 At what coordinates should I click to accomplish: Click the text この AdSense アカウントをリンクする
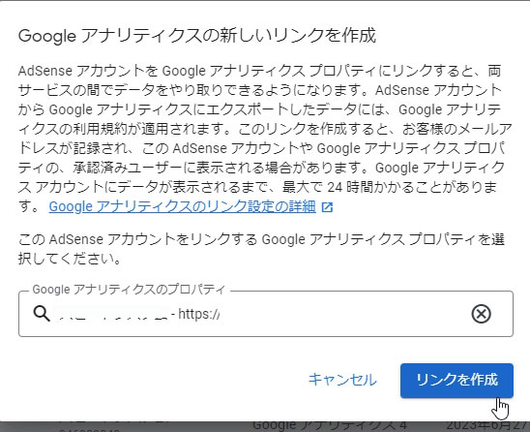(138, 239)
